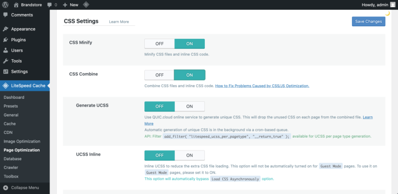This screenshot has width=398, height=194.
Task: Open Image Optimization submenu
Action: [22, 141]
